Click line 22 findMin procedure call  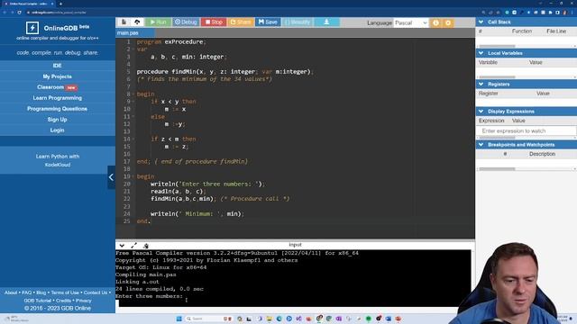pos(182,199)
